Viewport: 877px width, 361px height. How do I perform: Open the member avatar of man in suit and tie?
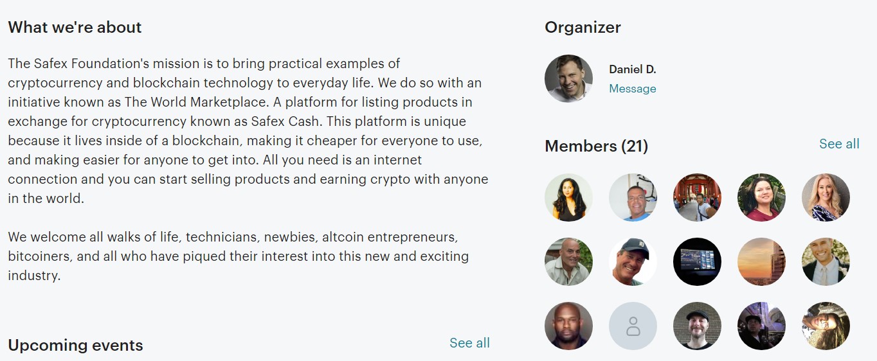click(x=826, y=262)
